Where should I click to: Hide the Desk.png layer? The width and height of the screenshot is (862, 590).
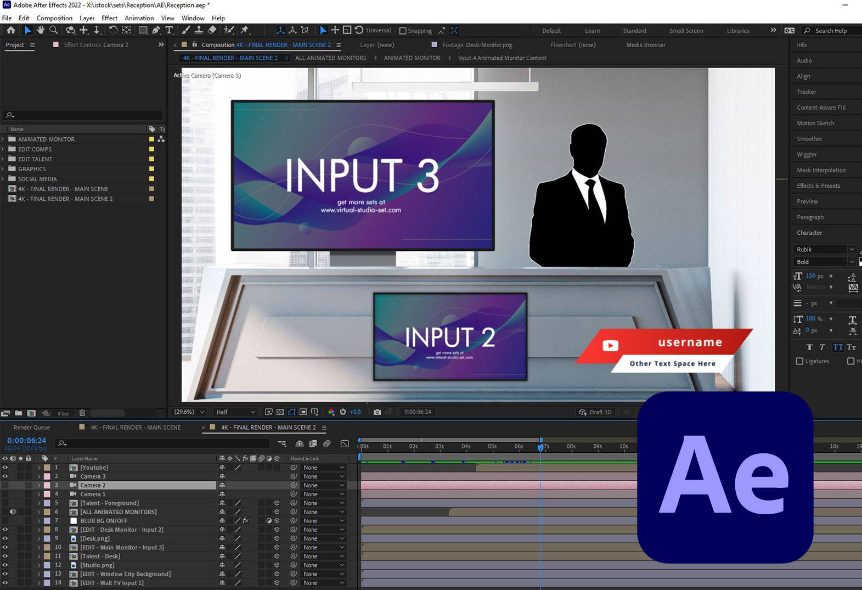(5, 538)
